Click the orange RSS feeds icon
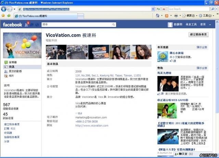The image size is (219, 158). pos(167,16)
